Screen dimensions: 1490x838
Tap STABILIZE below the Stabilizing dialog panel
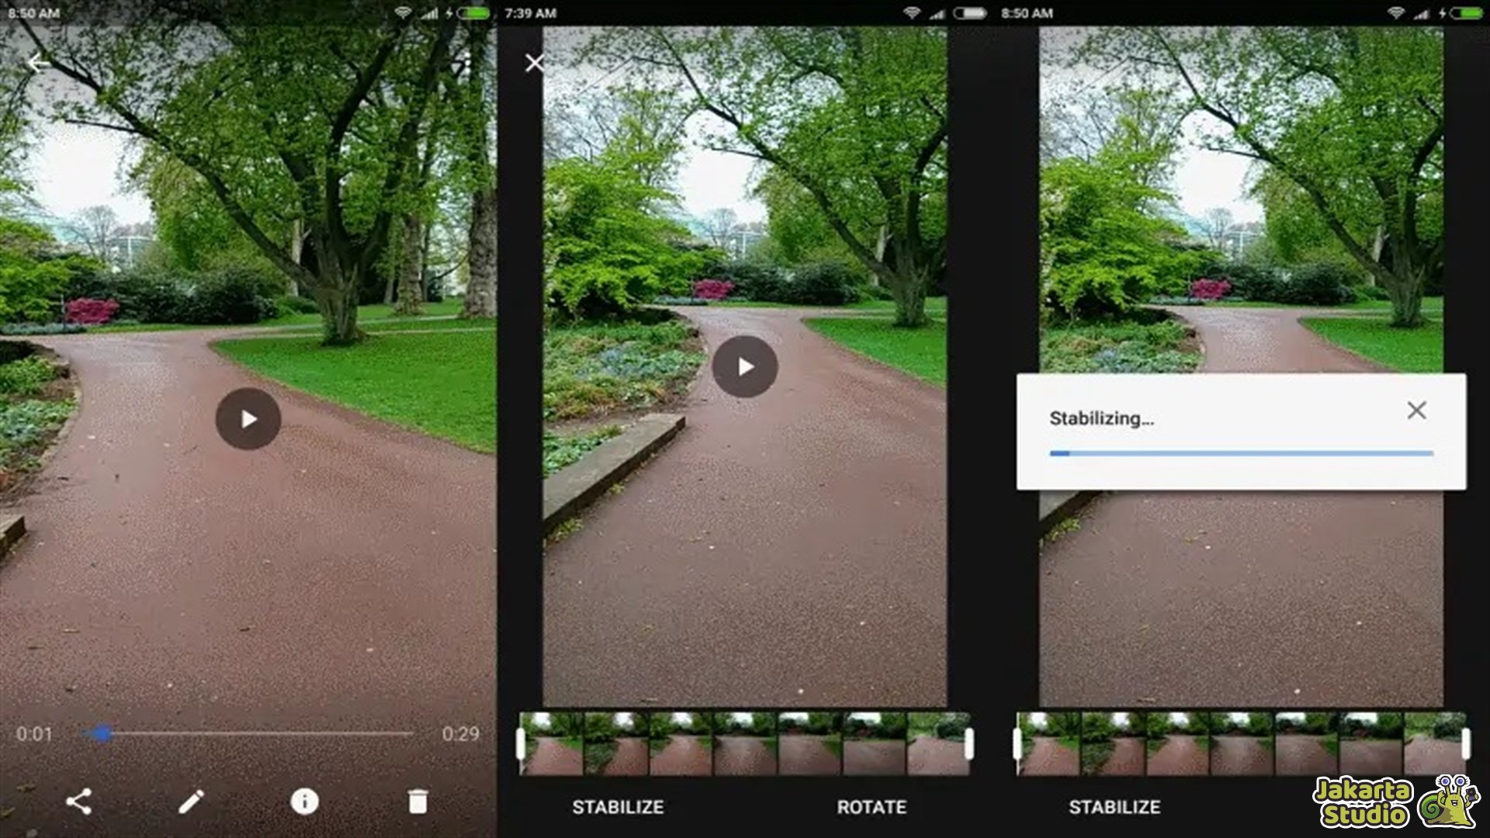tap(1114, 807)
